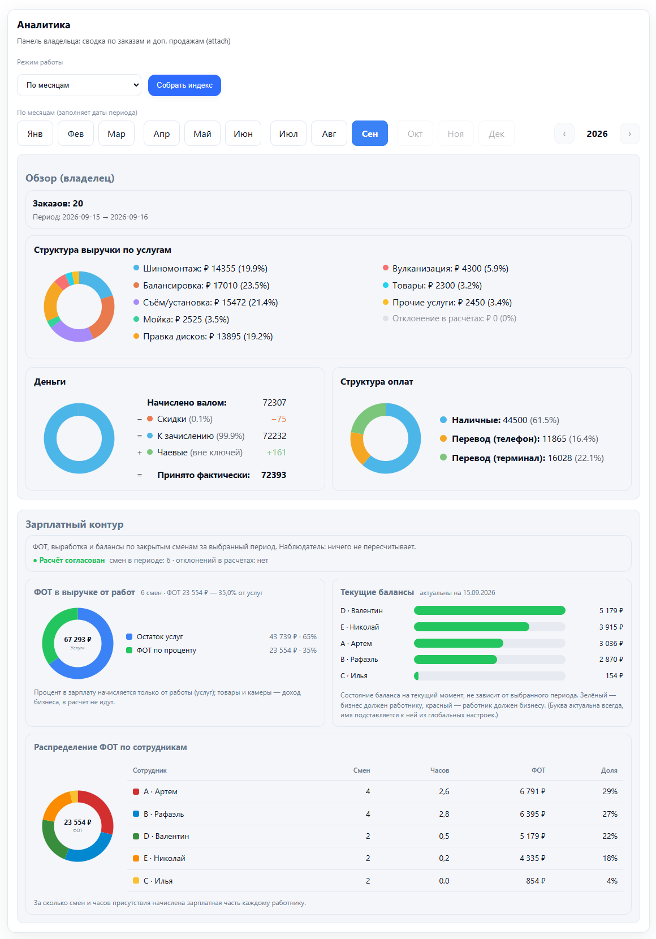Click the year value 2026
Viewport: 656px width, 939px height.
point(597,133)
